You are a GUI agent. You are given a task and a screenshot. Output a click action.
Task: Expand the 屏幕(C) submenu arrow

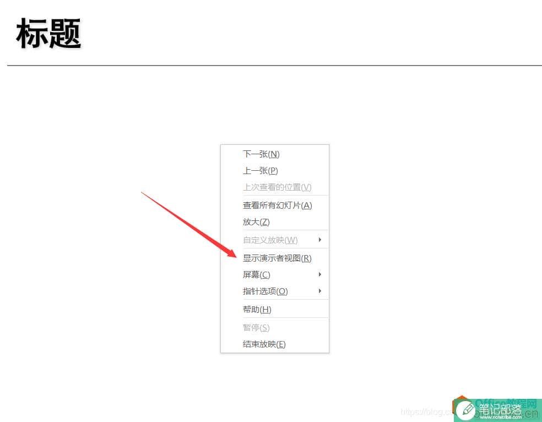tap(320, 274)
